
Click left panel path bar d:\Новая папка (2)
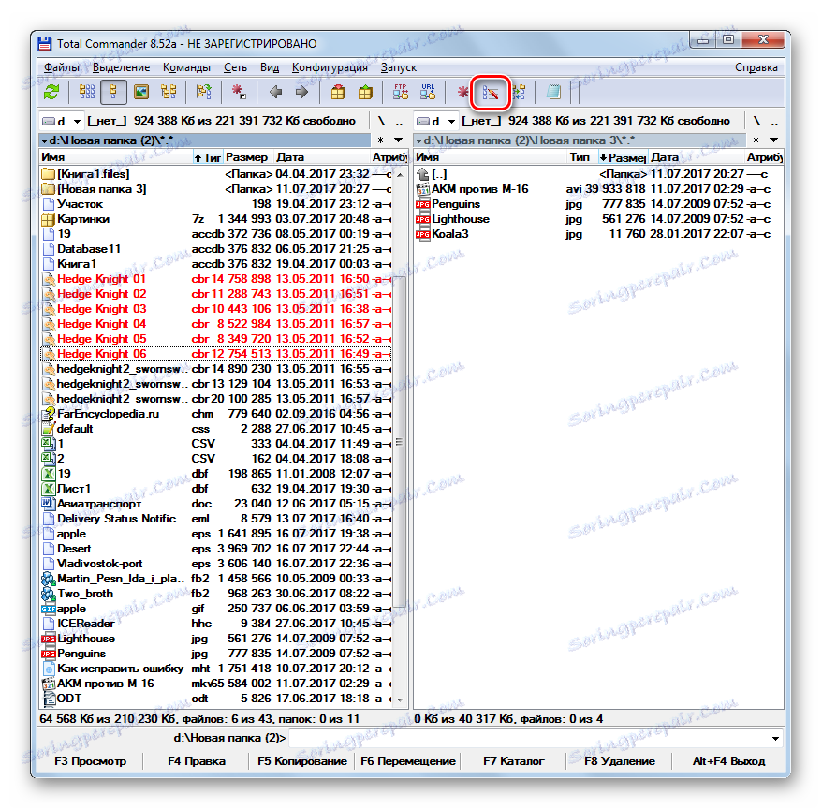click(x=204, y=140)
